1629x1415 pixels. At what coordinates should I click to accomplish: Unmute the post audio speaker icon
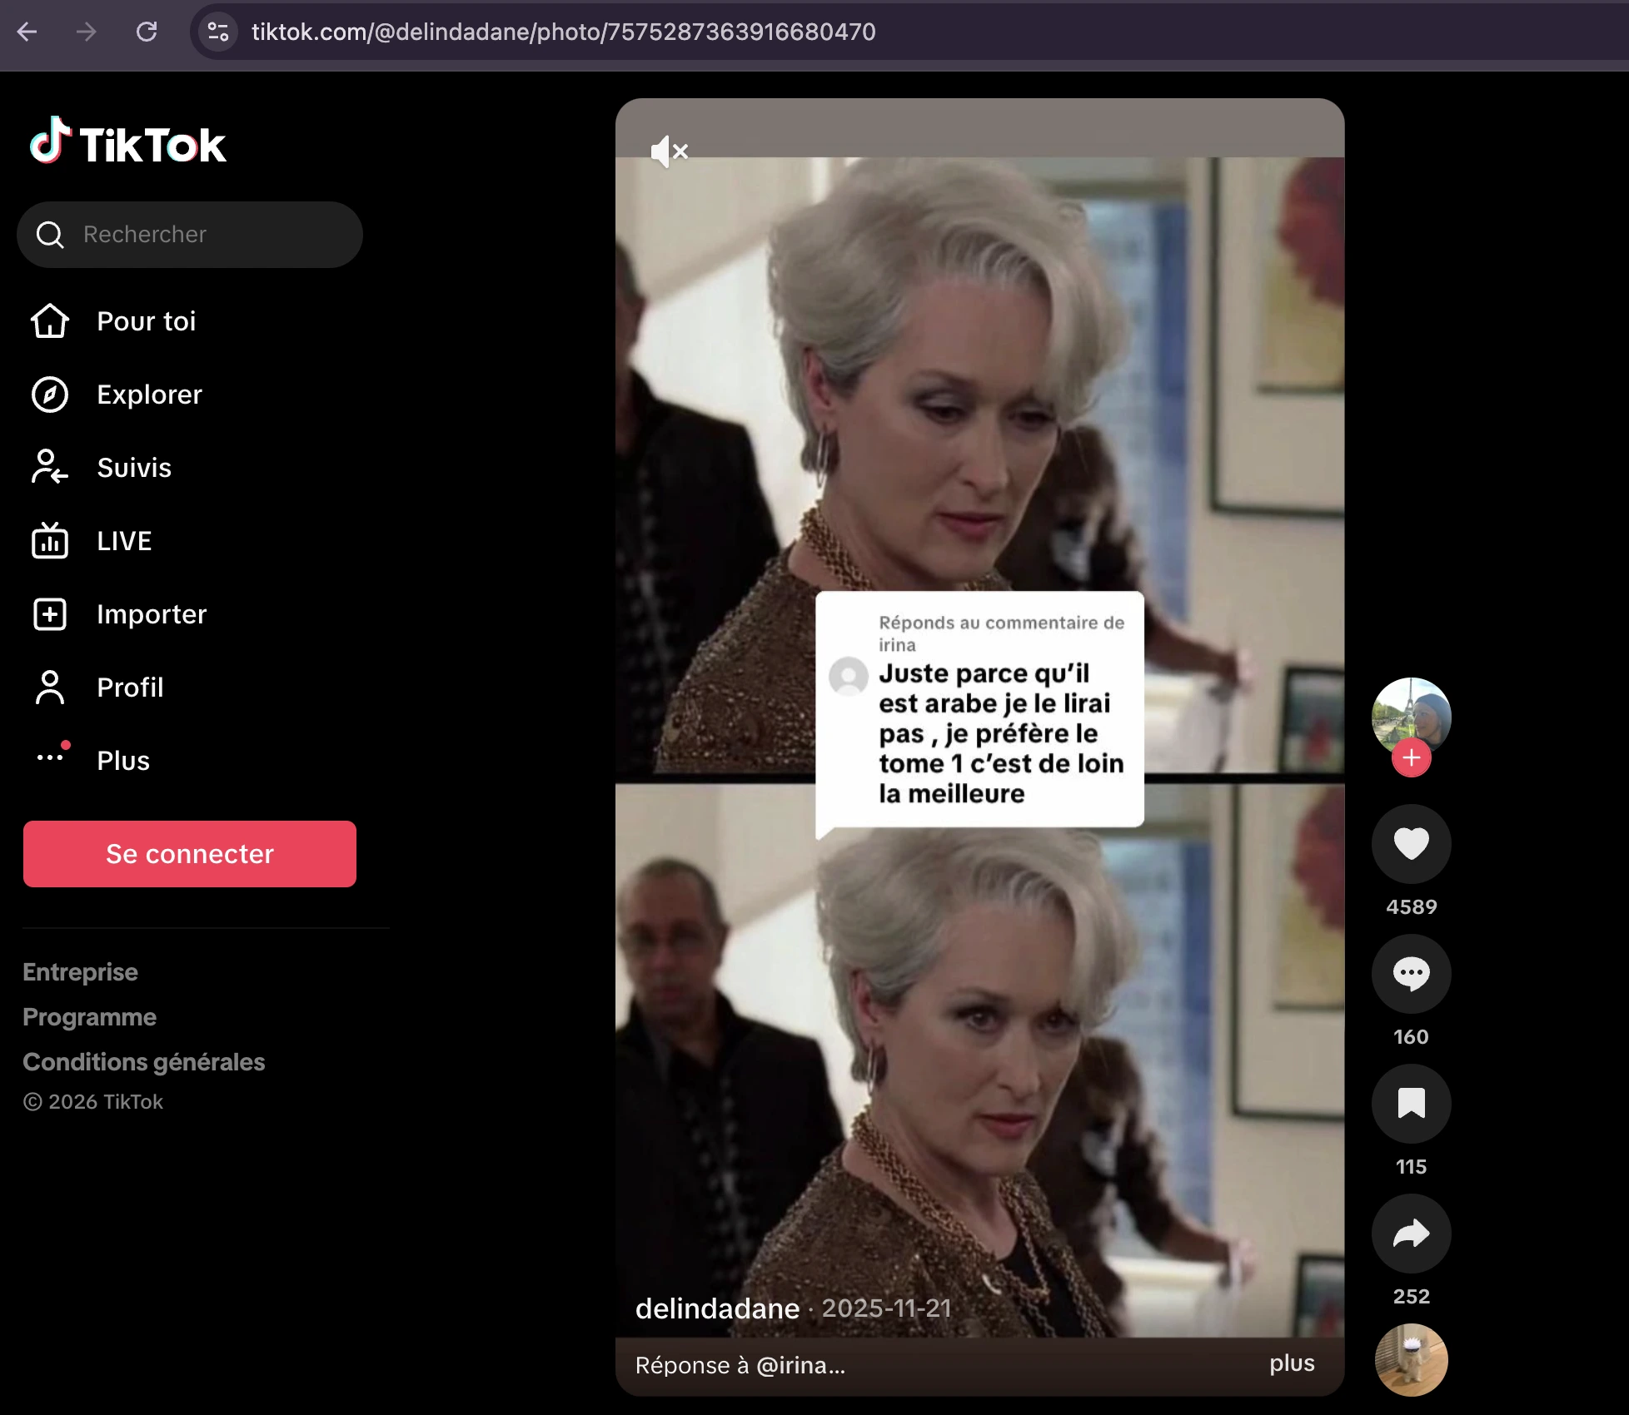669,151
